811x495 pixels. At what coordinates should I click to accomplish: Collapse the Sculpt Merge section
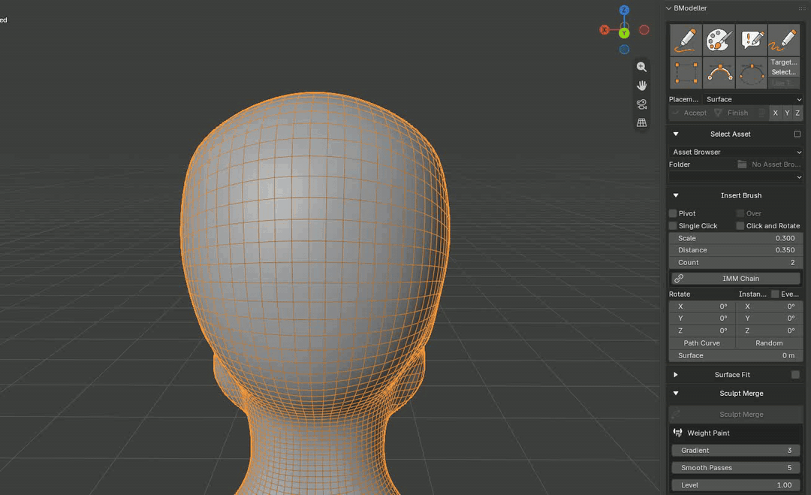[676, 393]
